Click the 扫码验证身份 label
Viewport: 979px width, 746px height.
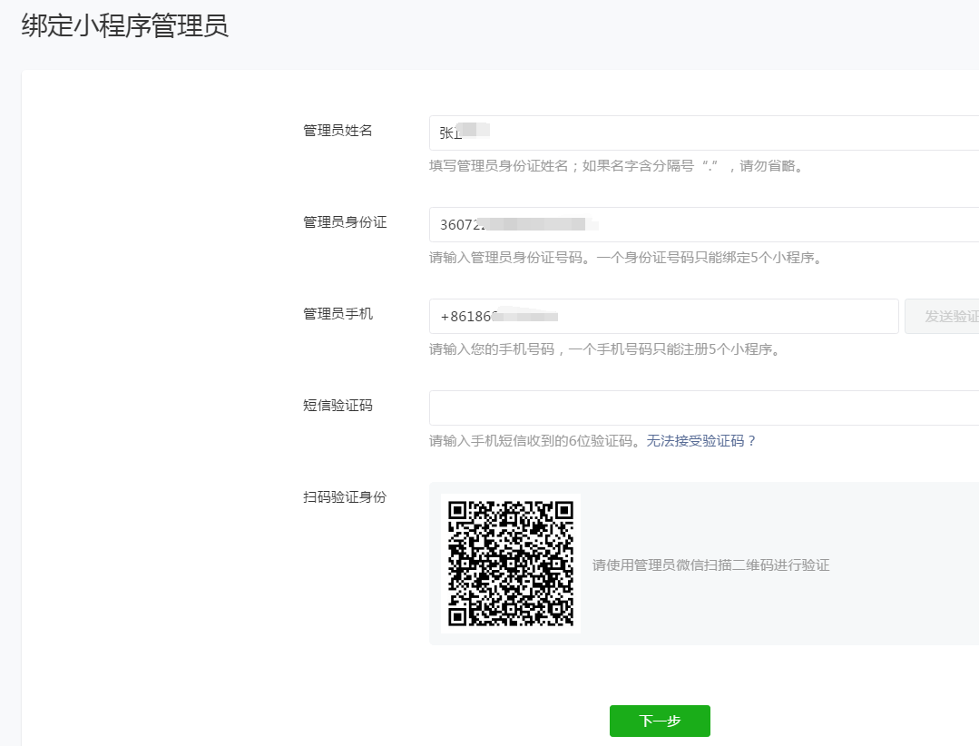point(345,497)
